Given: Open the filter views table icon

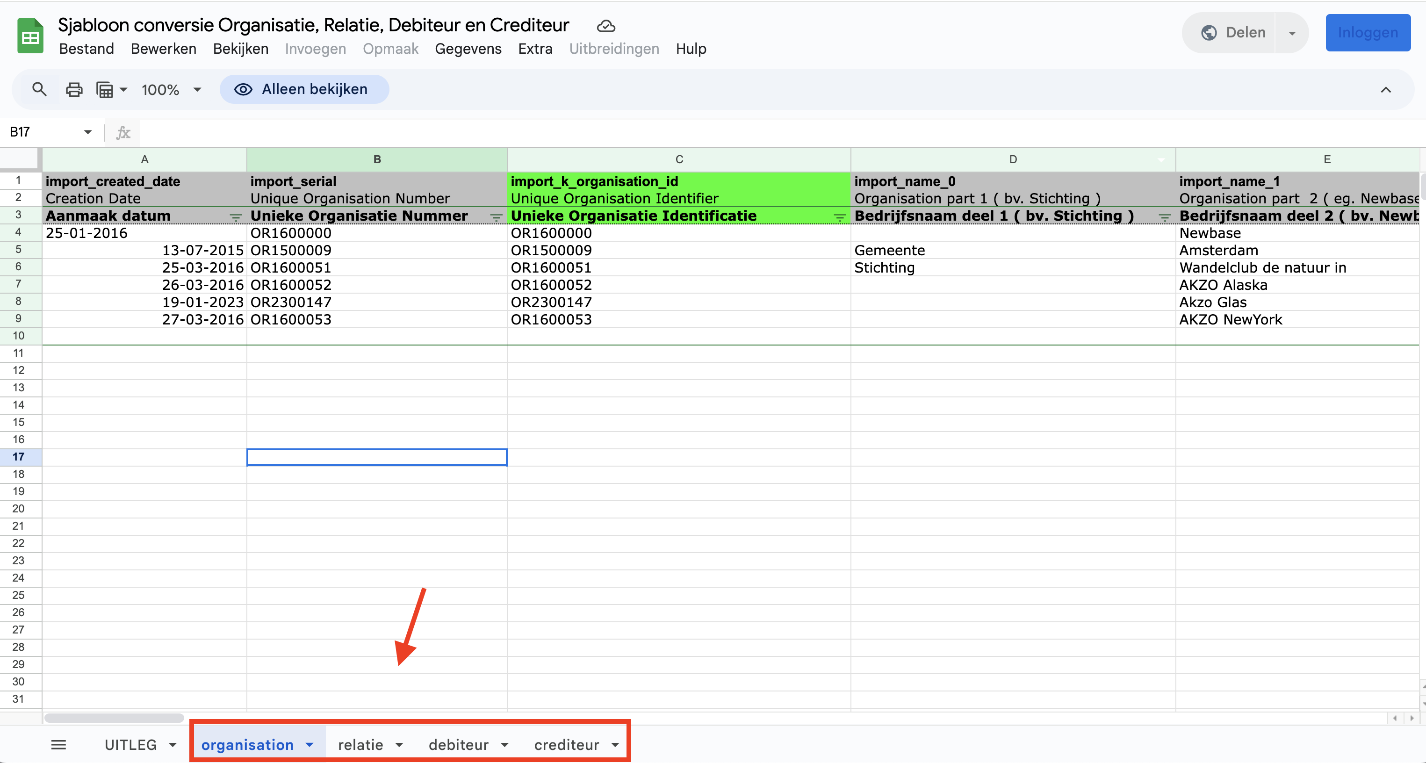Looking at the screenshot, I should (x=105, y=89).
